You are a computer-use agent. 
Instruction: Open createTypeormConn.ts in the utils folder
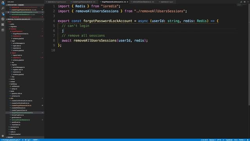pyautogui.click(x=19, y=110)
